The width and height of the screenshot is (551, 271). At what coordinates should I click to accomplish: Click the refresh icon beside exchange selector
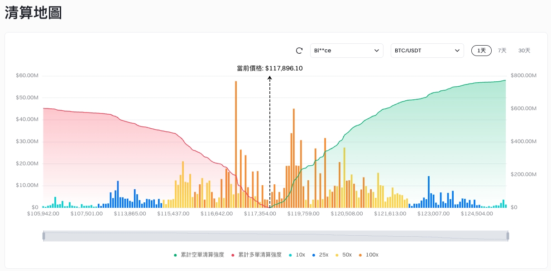[299, 51]
